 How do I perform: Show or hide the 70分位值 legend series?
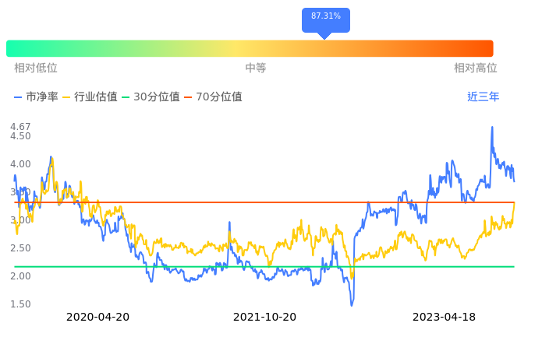pos(219,97)
